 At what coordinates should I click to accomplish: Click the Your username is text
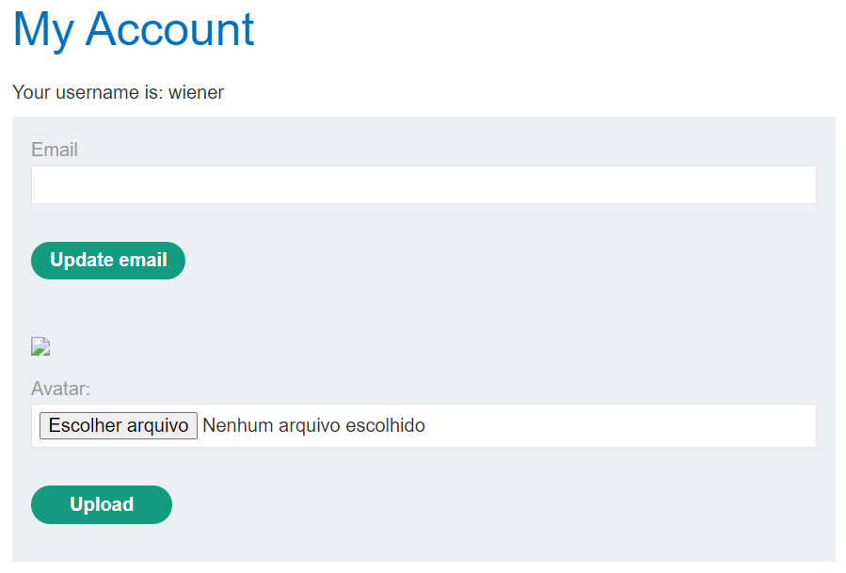point(88,92)
